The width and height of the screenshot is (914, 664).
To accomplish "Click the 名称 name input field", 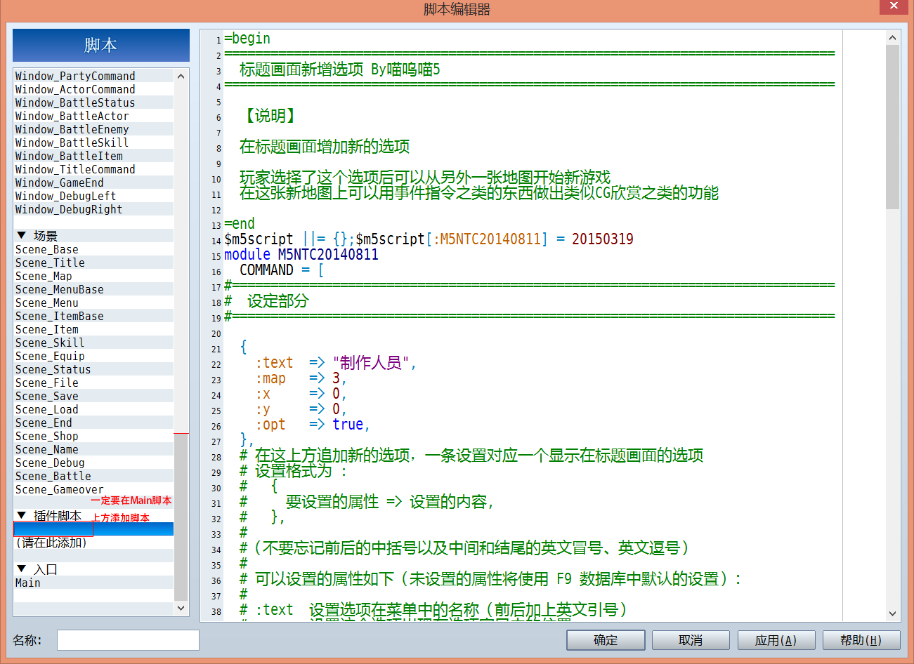I will 128,640.
